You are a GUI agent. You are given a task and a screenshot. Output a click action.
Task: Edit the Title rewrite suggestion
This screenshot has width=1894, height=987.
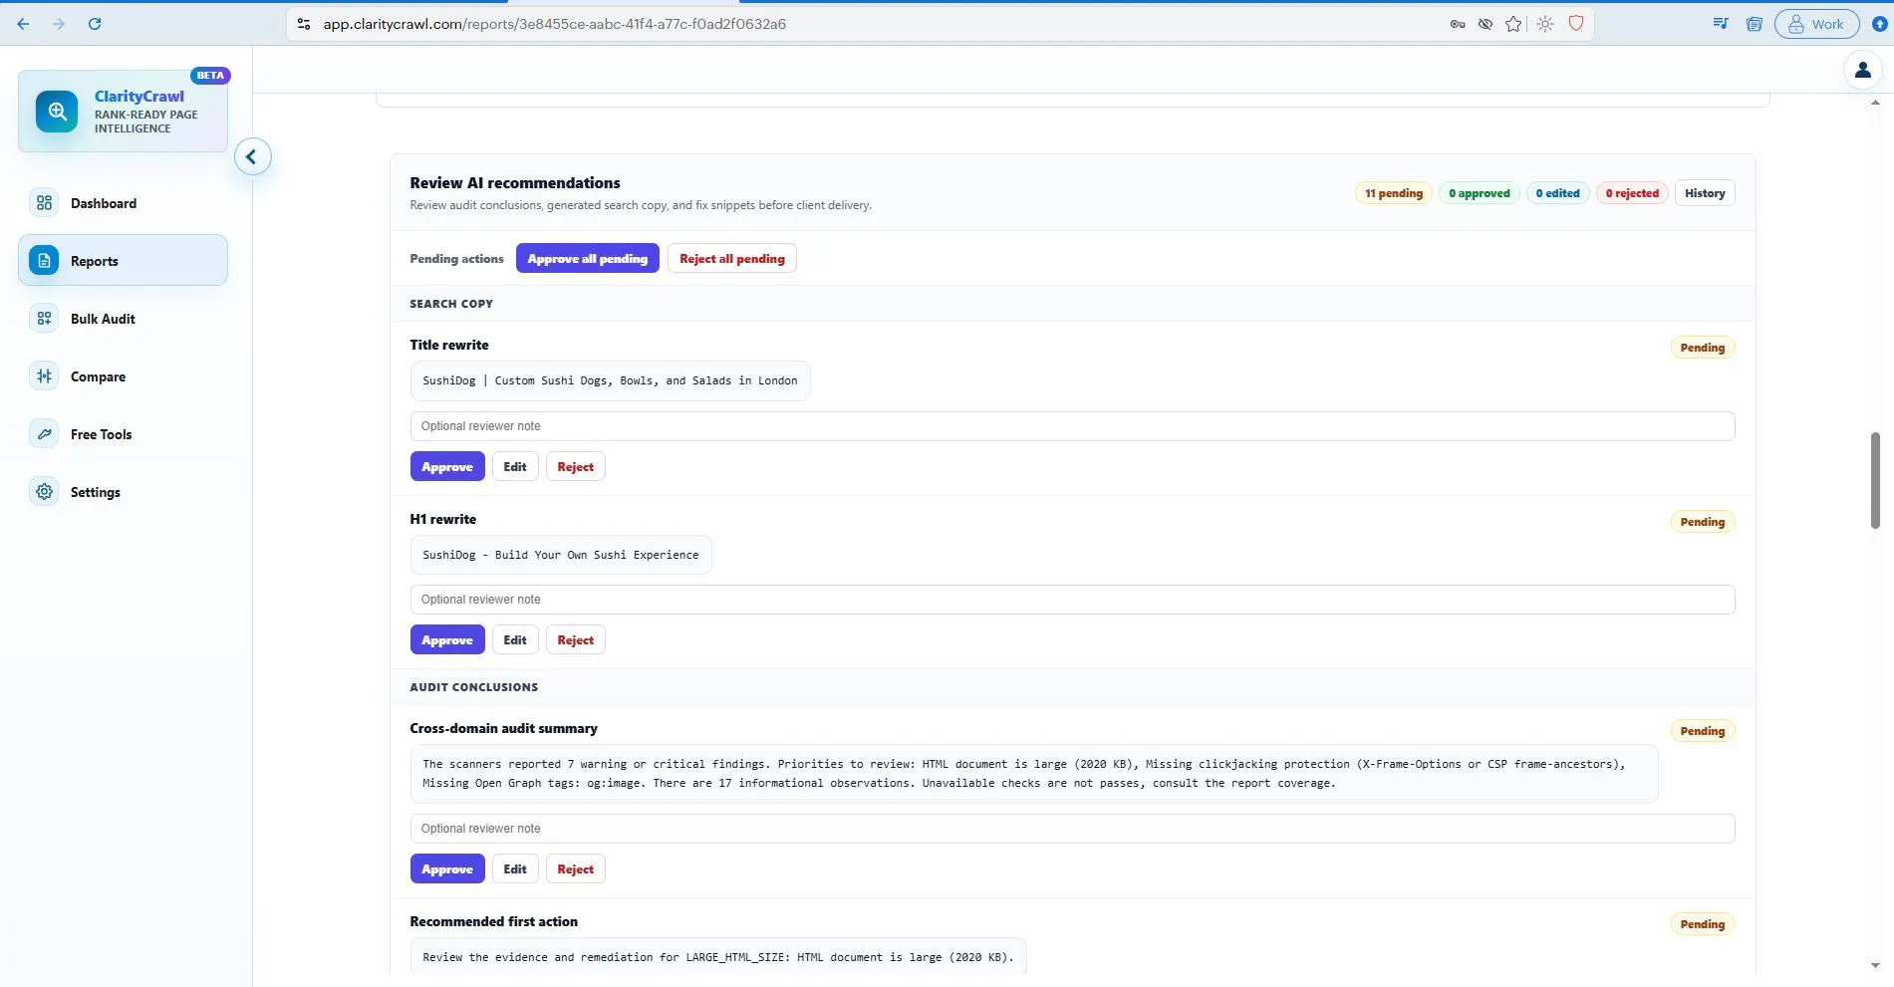[515, 467]
